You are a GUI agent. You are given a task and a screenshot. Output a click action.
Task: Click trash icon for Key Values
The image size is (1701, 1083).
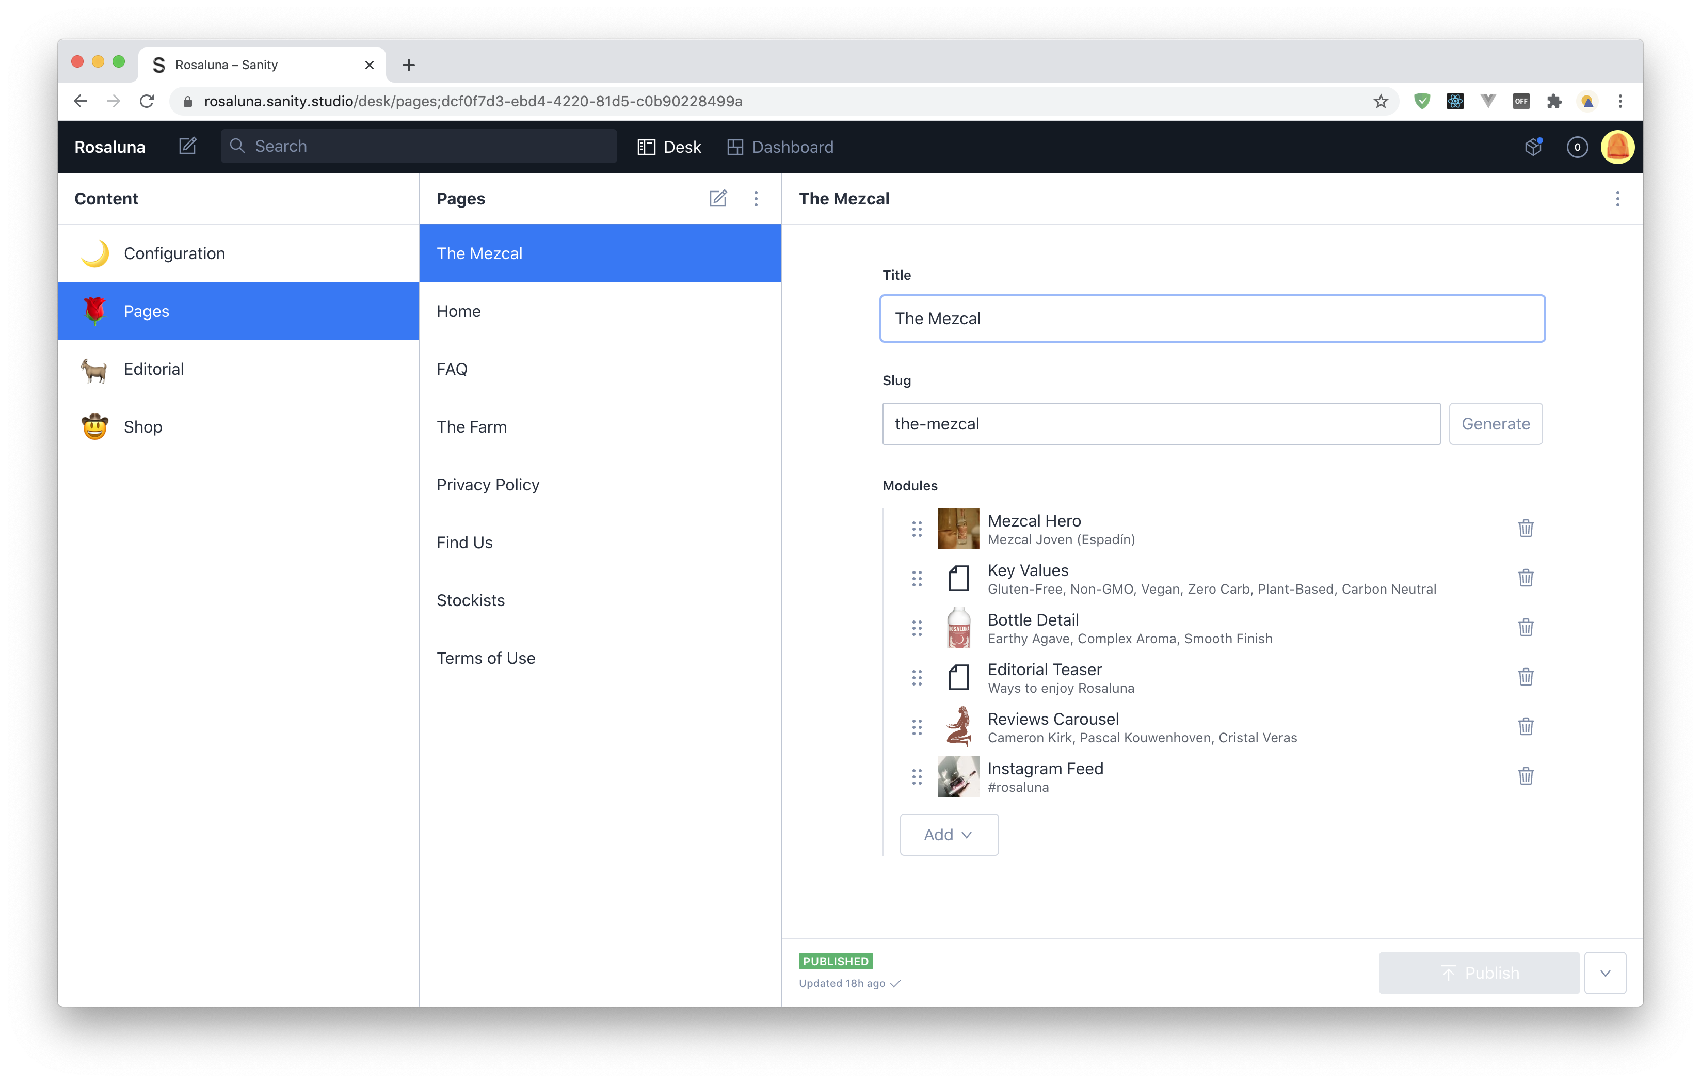(1525, 578)
